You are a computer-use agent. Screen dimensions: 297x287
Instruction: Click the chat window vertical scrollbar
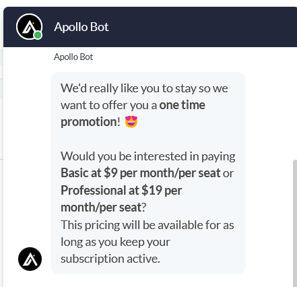point(295,223)
